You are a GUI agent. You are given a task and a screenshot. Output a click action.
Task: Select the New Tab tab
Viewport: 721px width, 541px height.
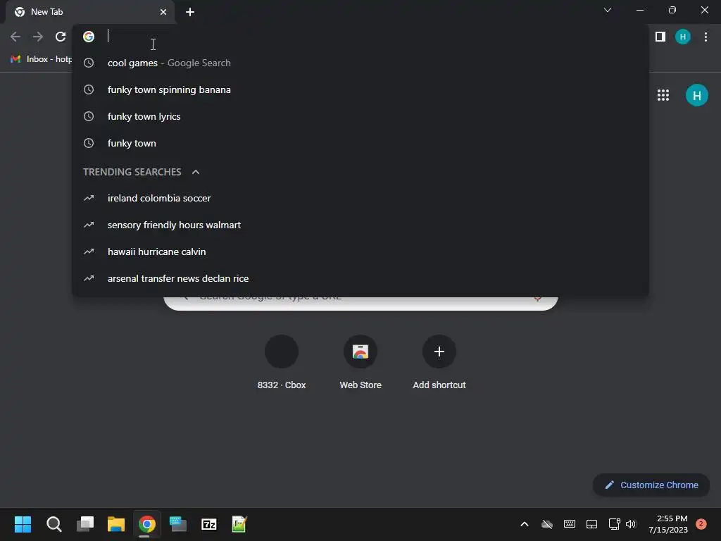(90, 12)
